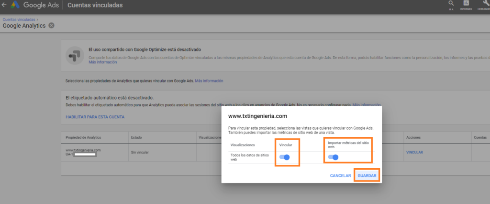Open the Informes reports icon

pos(466,3)
